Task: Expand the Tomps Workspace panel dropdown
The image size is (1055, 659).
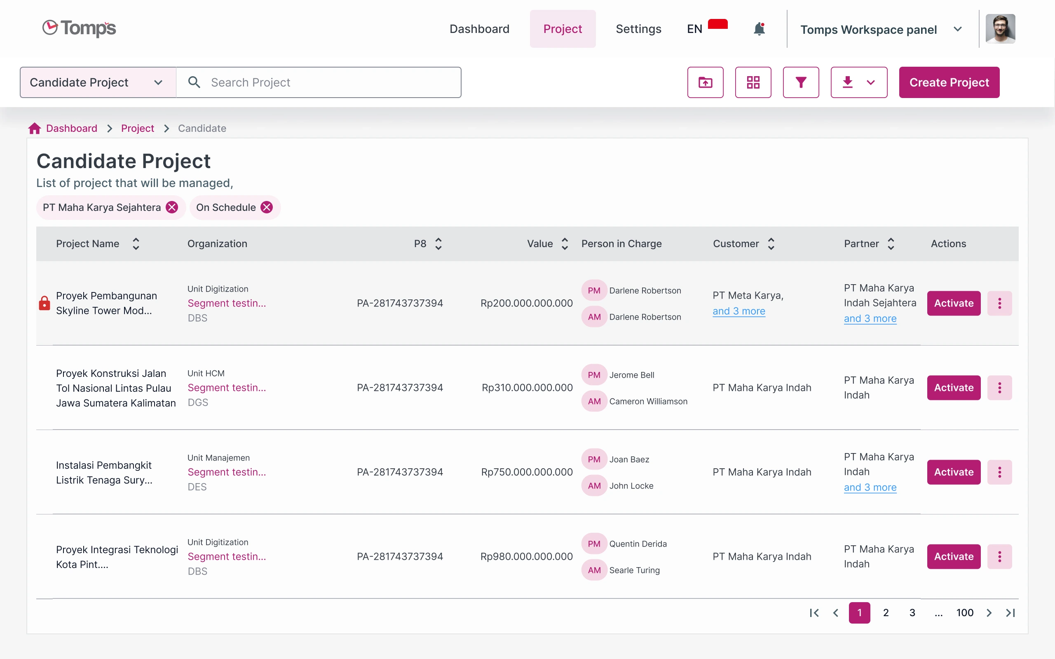Action: [x=958, y=29]
